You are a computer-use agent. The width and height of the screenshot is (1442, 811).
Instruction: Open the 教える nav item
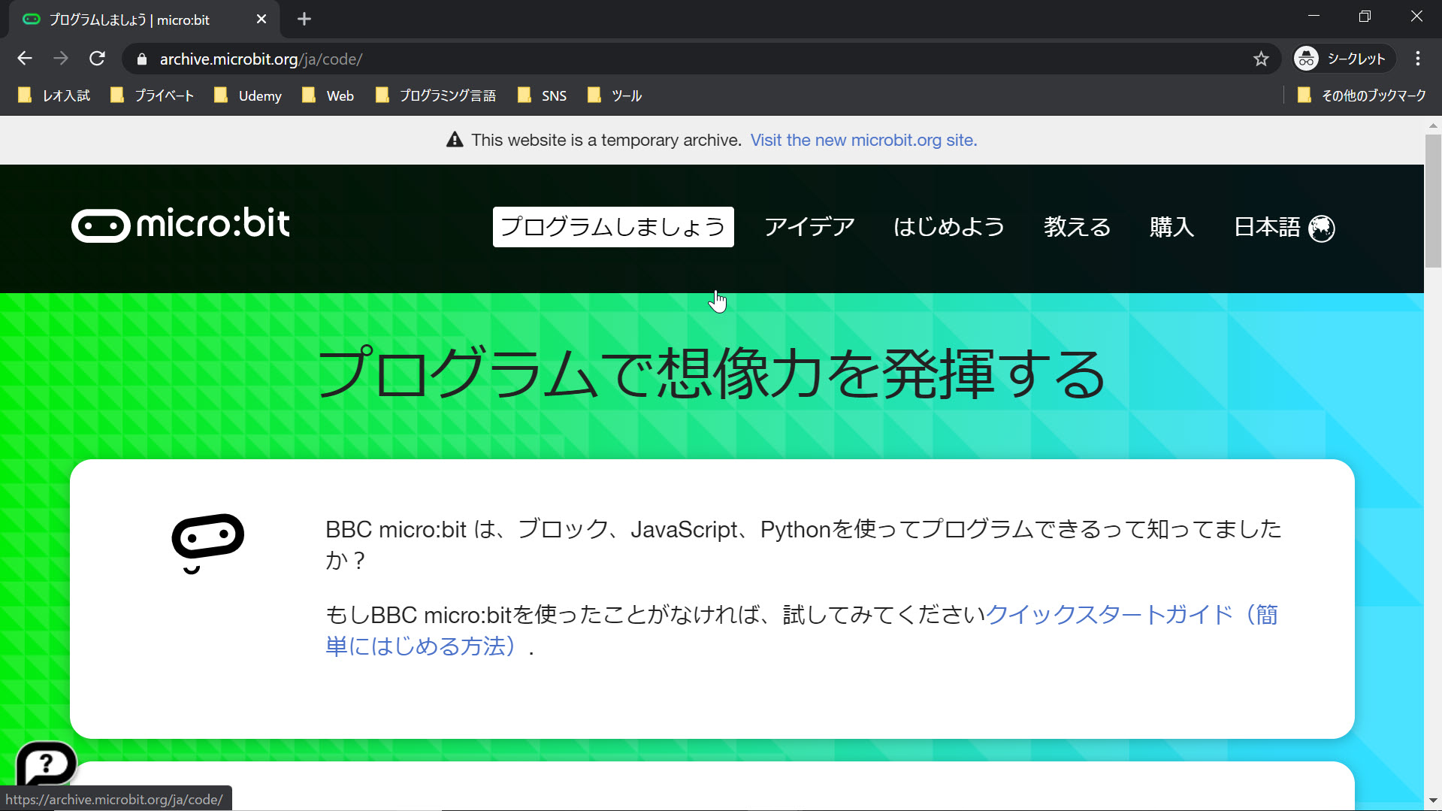point(1077,227)
